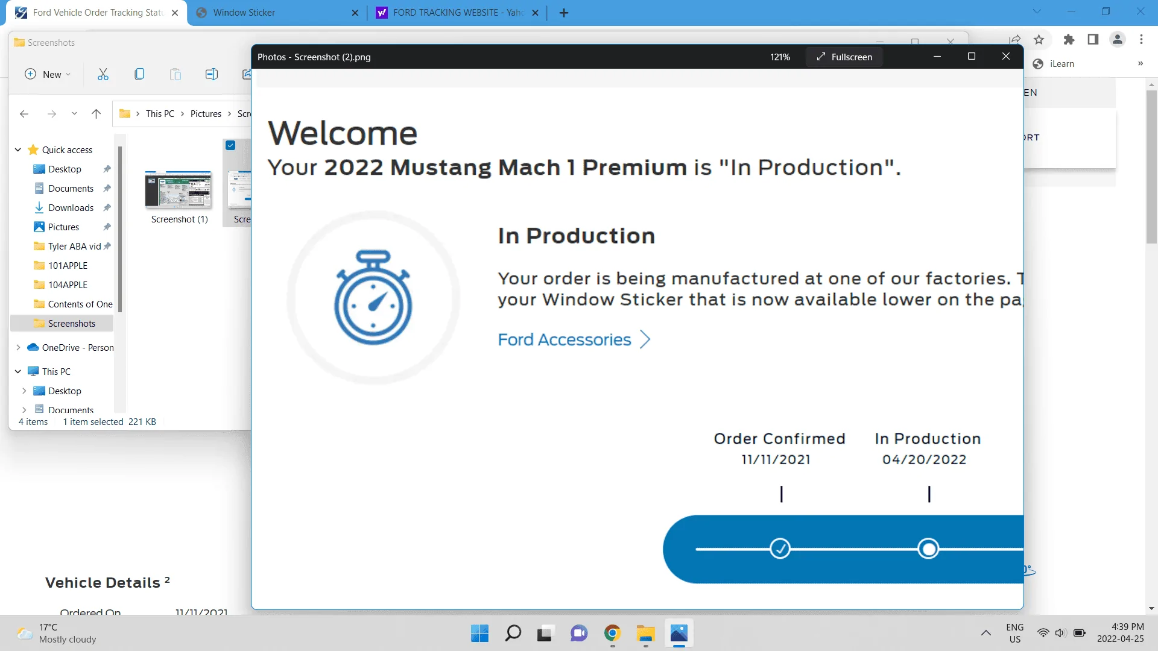Open the New dropdown in File Explorer

48,74
